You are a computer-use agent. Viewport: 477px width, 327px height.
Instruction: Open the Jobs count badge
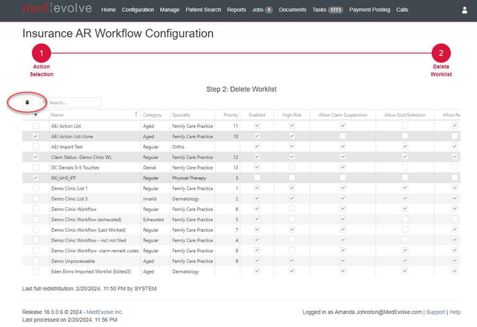tap(269, 10)
